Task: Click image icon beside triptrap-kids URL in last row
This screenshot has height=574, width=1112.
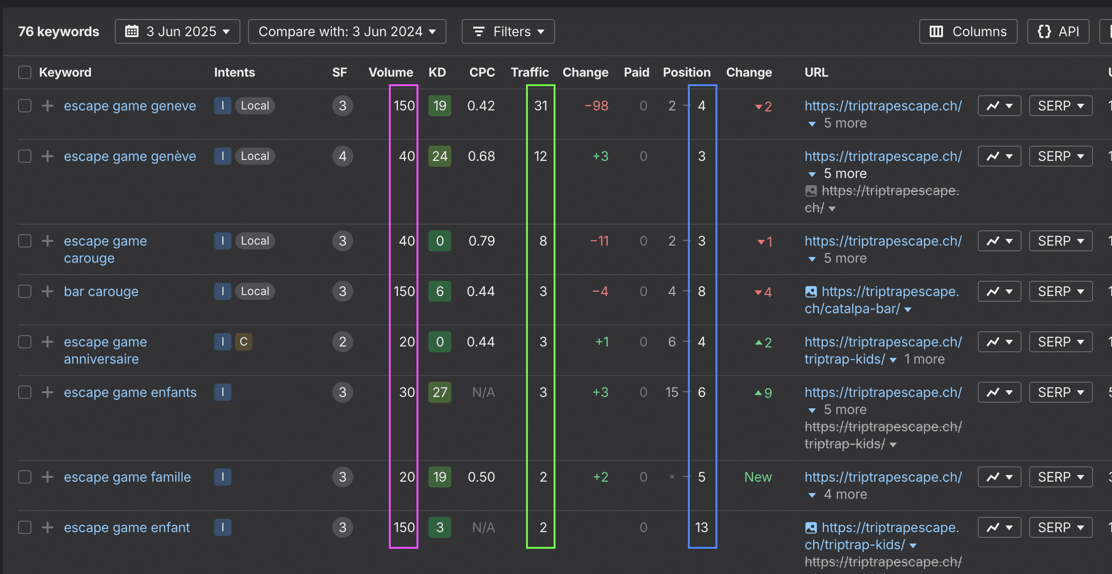Action: point(811,527)
